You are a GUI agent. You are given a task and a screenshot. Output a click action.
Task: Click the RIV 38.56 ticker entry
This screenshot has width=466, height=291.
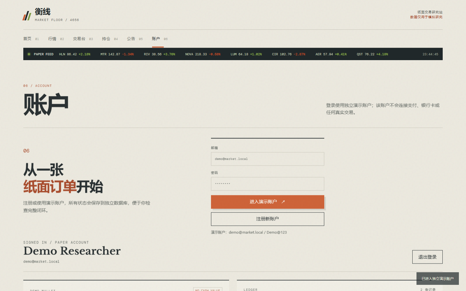160,54
